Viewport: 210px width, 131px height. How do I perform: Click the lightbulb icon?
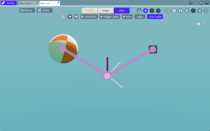click(199, 10)
